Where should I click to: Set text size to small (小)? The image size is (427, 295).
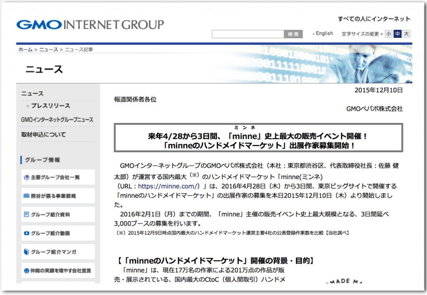[x=388, y=34]
